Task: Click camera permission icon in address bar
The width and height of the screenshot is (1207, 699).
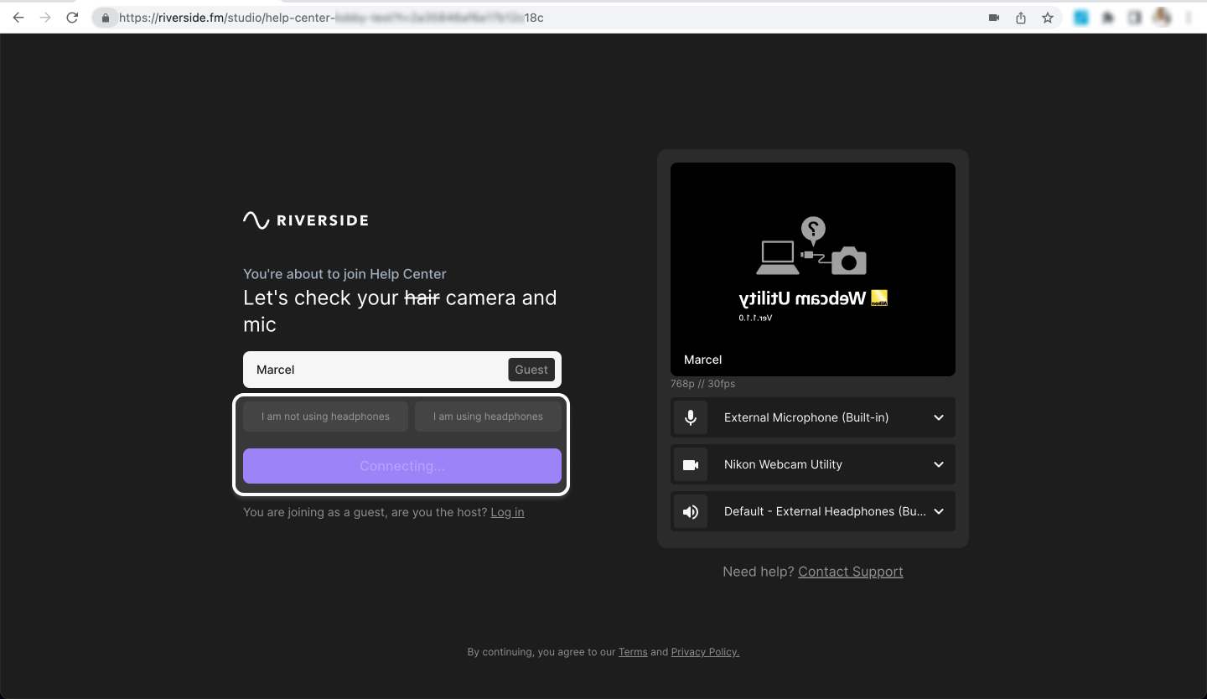Action: (994, 18)
